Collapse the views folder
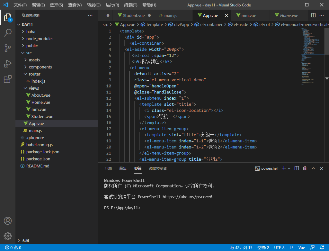Viewport: 329px width, 251px height. coord(34,88)
